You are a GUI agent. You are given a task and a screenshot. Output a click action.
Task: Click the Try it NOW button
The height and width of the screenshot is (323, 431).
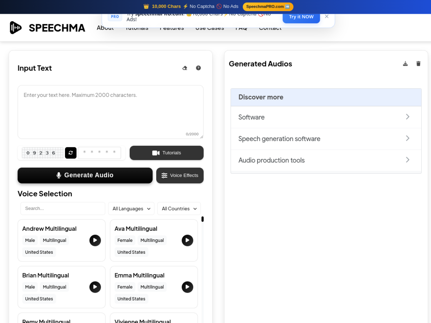(301, 17)
